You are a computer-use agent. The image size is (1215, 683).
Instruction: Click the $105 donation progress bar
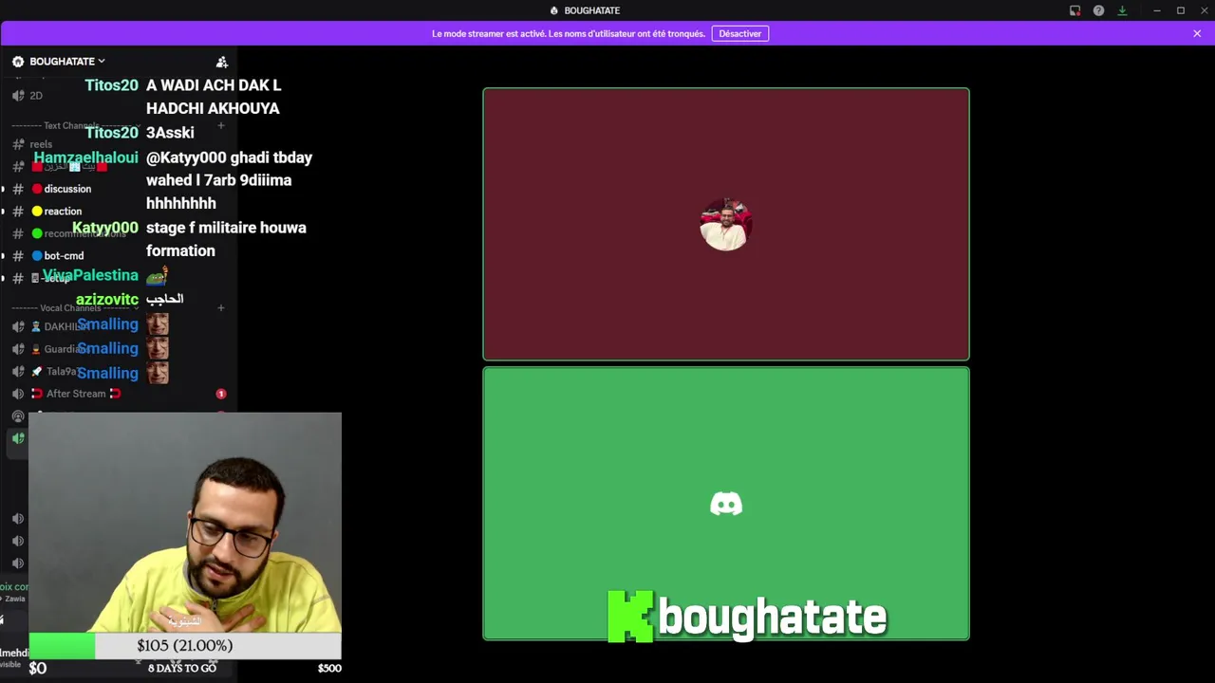[x=184, y=646]
